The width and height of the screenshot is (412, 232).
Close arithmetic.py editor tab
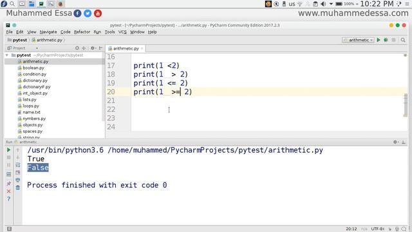click(x=142, y=48)
